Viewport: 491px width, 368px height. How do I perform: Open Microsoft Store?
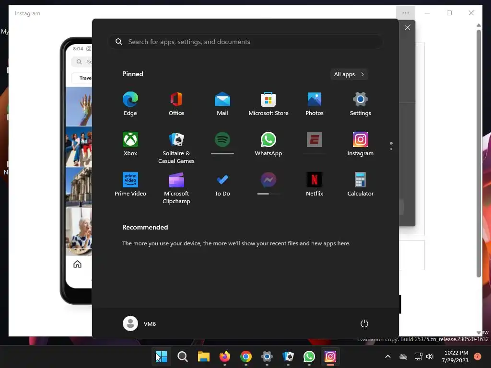tap(269, 104)
